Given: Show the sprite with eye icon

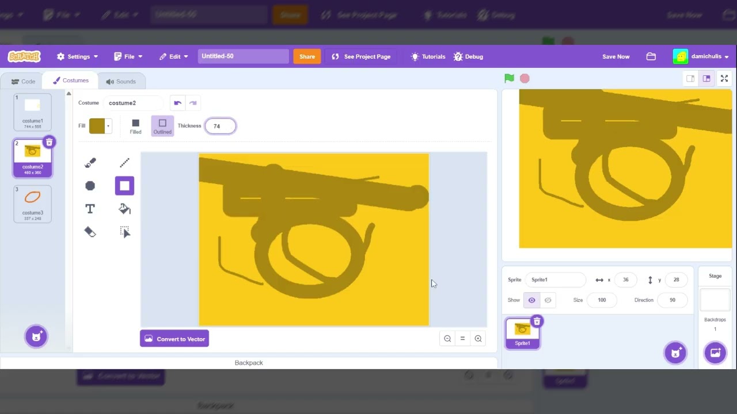Looking at the screenshot, I should point(531,300).
